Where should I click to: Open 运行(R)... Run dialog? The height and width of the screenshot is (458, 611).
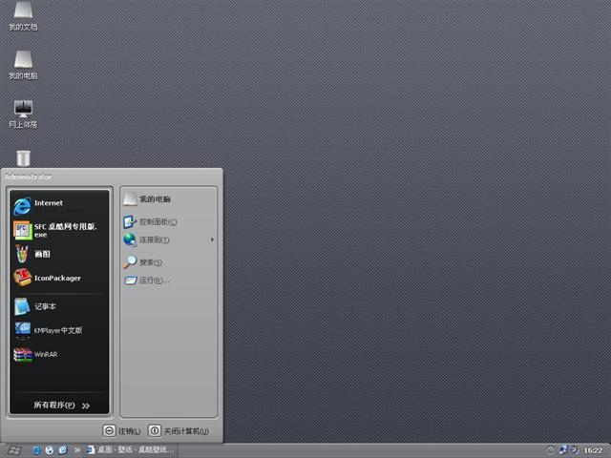pyautogui.click(x=169, y=281)
